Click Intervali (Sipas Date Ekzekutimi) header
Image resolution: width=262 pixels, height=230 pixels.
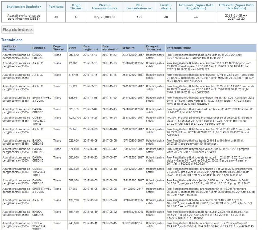tap(236, 7)
